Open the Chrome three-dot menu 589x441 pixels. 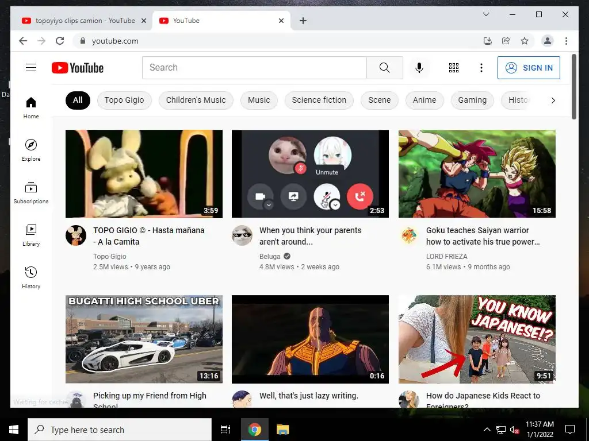(566, 41)
